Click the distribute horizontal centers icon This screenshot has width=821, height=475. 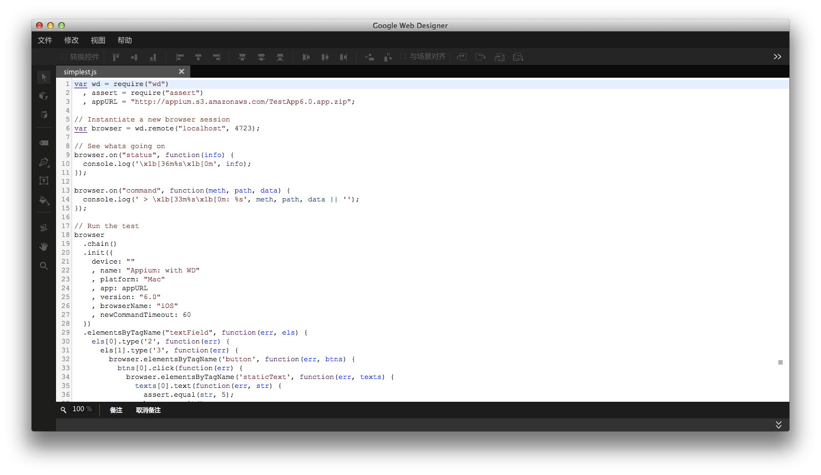pos(325,57)
